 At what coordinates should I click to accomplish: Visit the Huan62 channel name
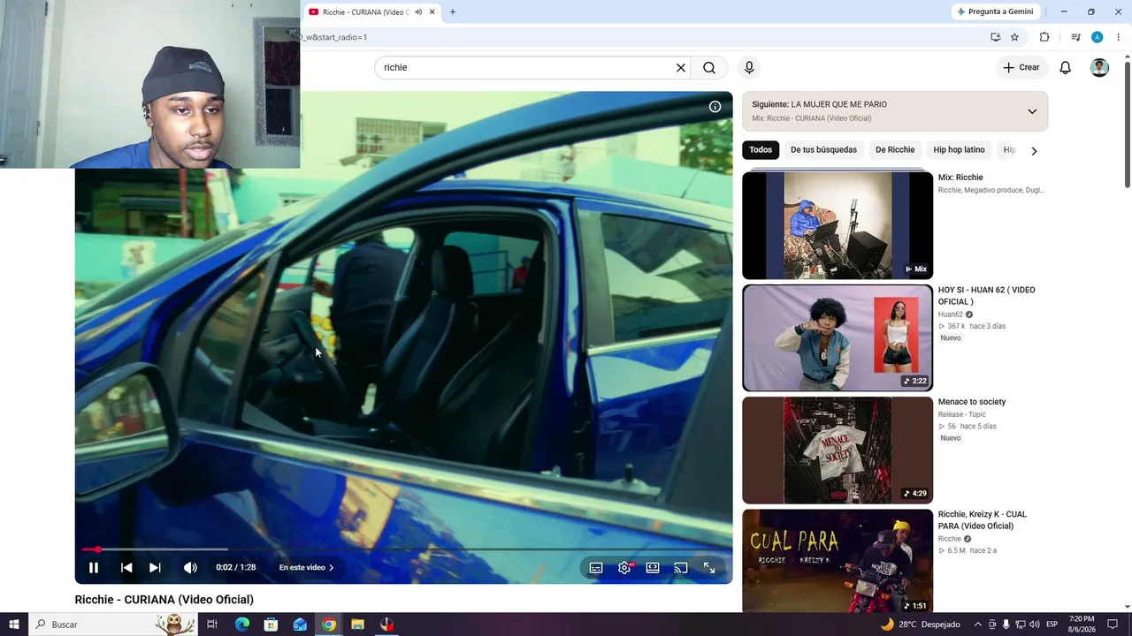951,314
